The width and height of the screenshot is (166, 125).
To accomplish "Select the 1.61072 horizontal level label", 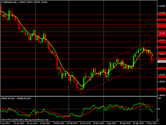I will [x=161, y=14].
